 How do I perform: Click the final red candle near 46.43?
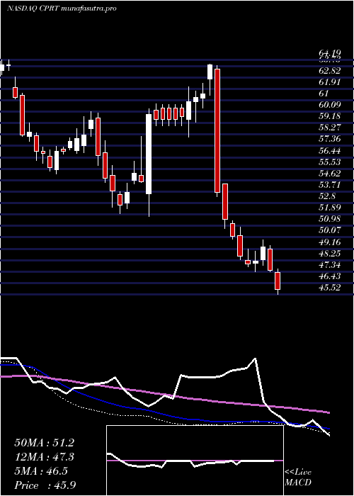coord(278,281)
